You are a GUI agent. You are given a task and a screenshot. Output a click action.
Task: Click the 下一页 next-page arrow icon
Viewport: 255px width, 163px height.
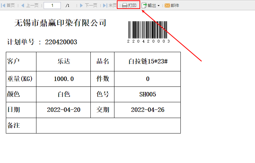click(x=81, y=5)
